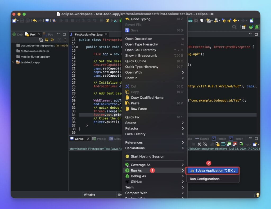Expand the Source submenu
Image resolution: width=271 pixels, height=209 pixels.
(x=154, y=123)
